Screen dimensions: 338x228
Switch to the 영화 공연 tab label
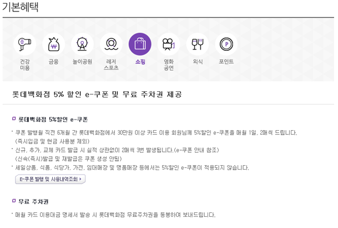tap(169, 65)
